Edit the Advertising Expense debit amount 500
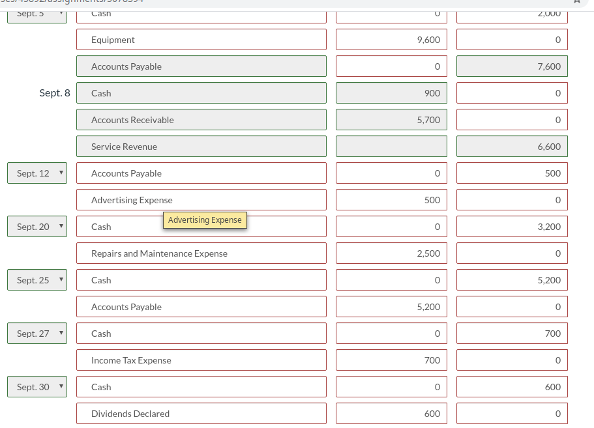594x428 pixels. click(391, 199)
